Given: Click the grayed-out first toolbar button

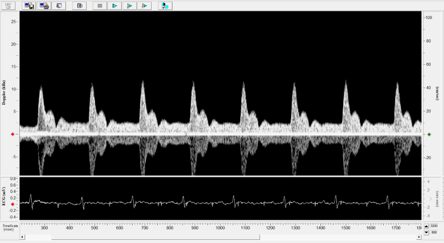Looking at the screenshot, I should 8,6.
